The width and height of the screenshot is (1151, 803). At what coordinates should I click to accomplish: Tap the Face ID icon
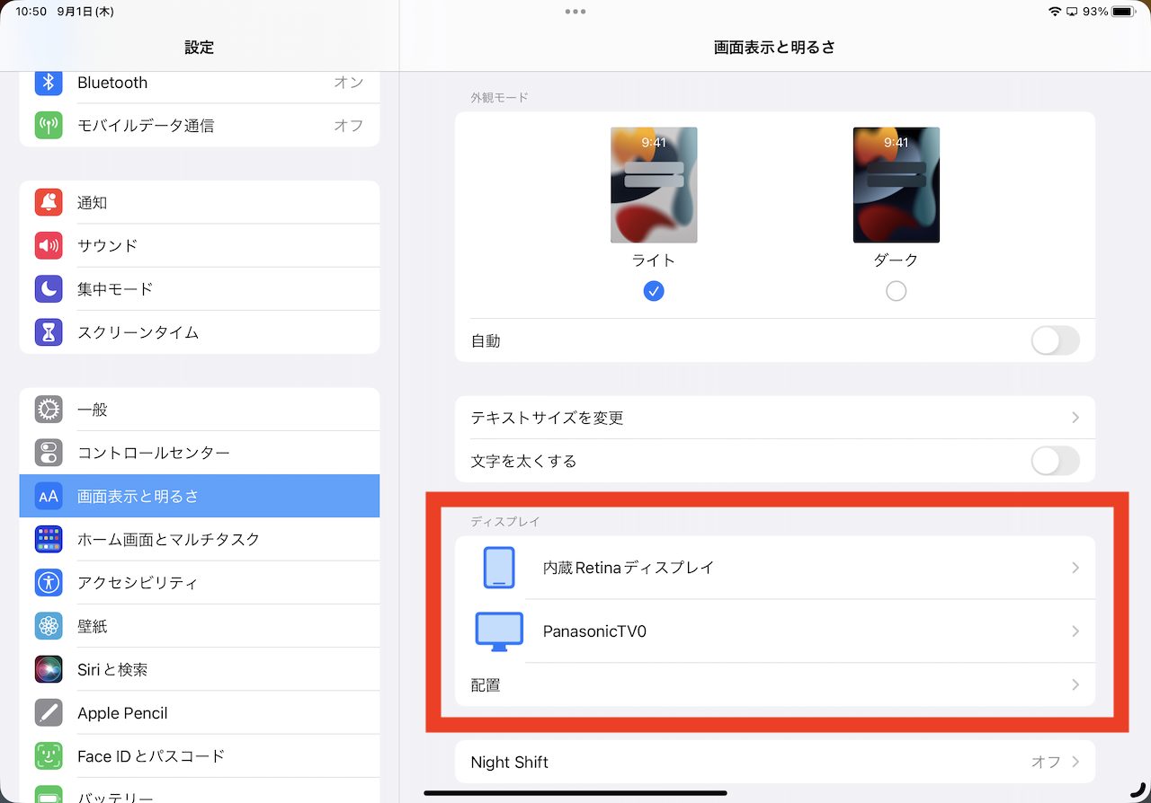click(x=49, y=756)
